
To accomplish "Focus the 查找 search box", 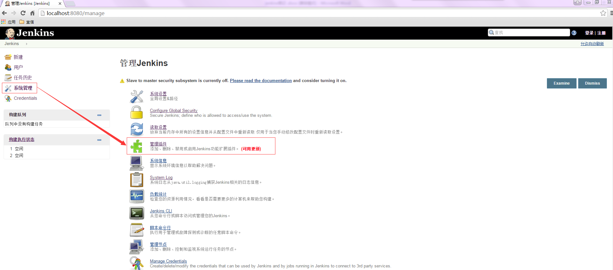I will (529, 33).
